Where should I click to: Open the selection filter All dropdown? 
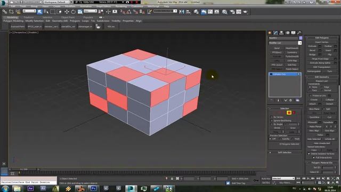coord(29,11)
